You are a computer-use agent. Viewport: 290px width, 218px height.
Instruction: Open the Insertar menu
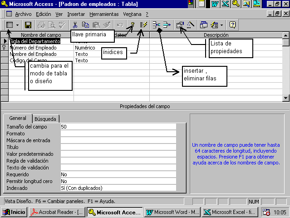click(x=76, y=14)
